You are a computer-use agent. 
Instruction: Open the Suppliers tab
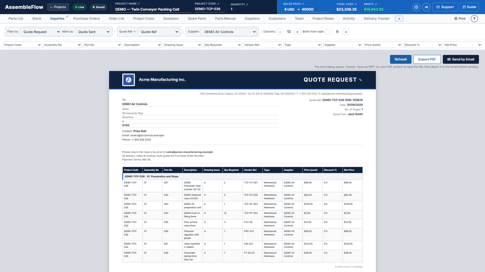pos(252,18)
